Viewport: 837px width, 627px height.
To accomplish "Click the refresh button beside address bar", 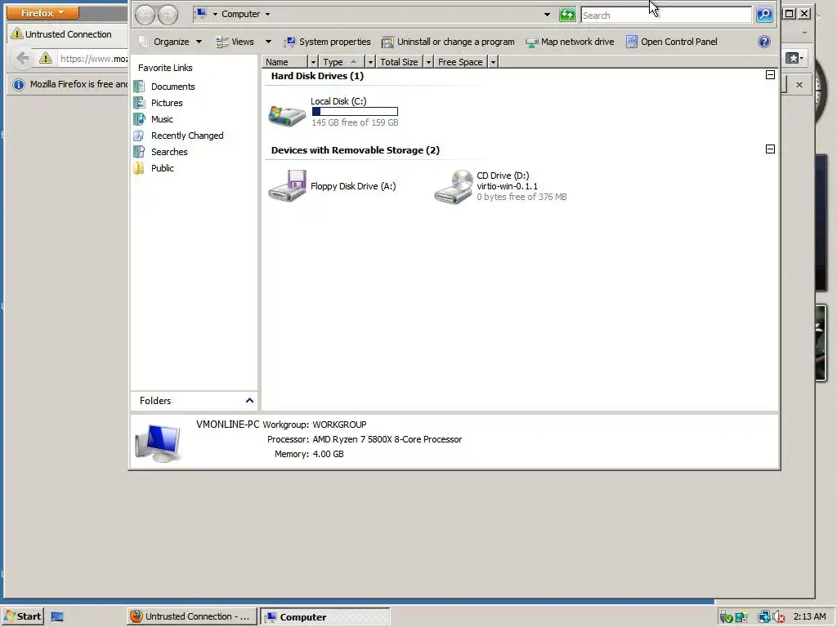I will 567,15.
